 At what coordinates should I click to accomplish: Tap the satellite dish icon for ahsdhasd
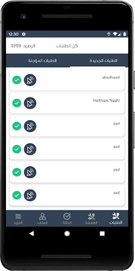click(30, 80)
